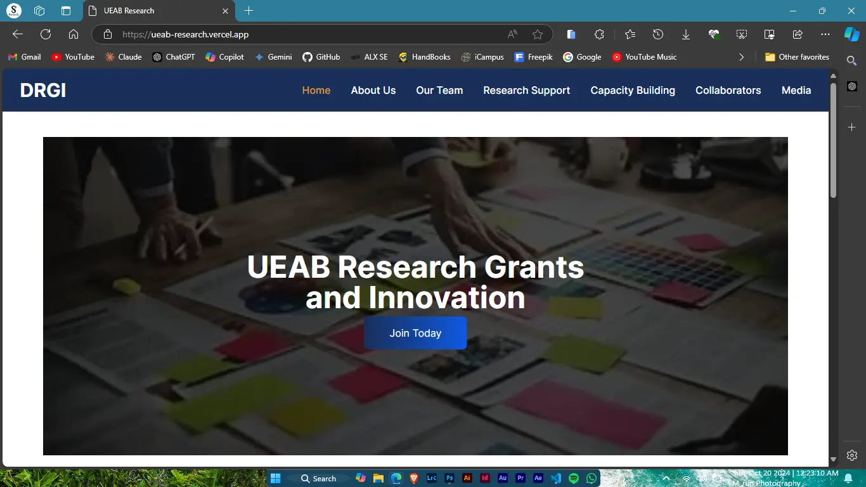Launch Copilot from the toolbar

pos(851,34)
